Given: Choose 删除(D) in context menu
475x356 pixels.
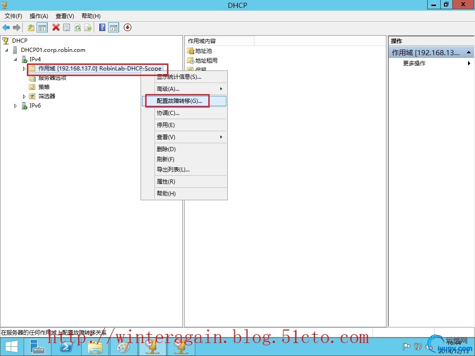Looking at the screenshot, I should 184,149.
